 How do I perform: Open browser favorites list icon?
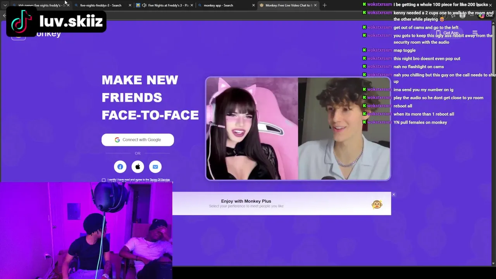click(453, 15)
